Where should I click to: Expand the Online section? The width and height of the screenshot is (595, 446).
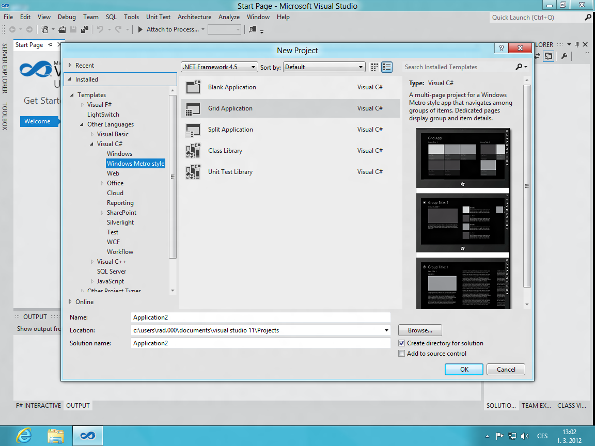click(x=70, y=301)
